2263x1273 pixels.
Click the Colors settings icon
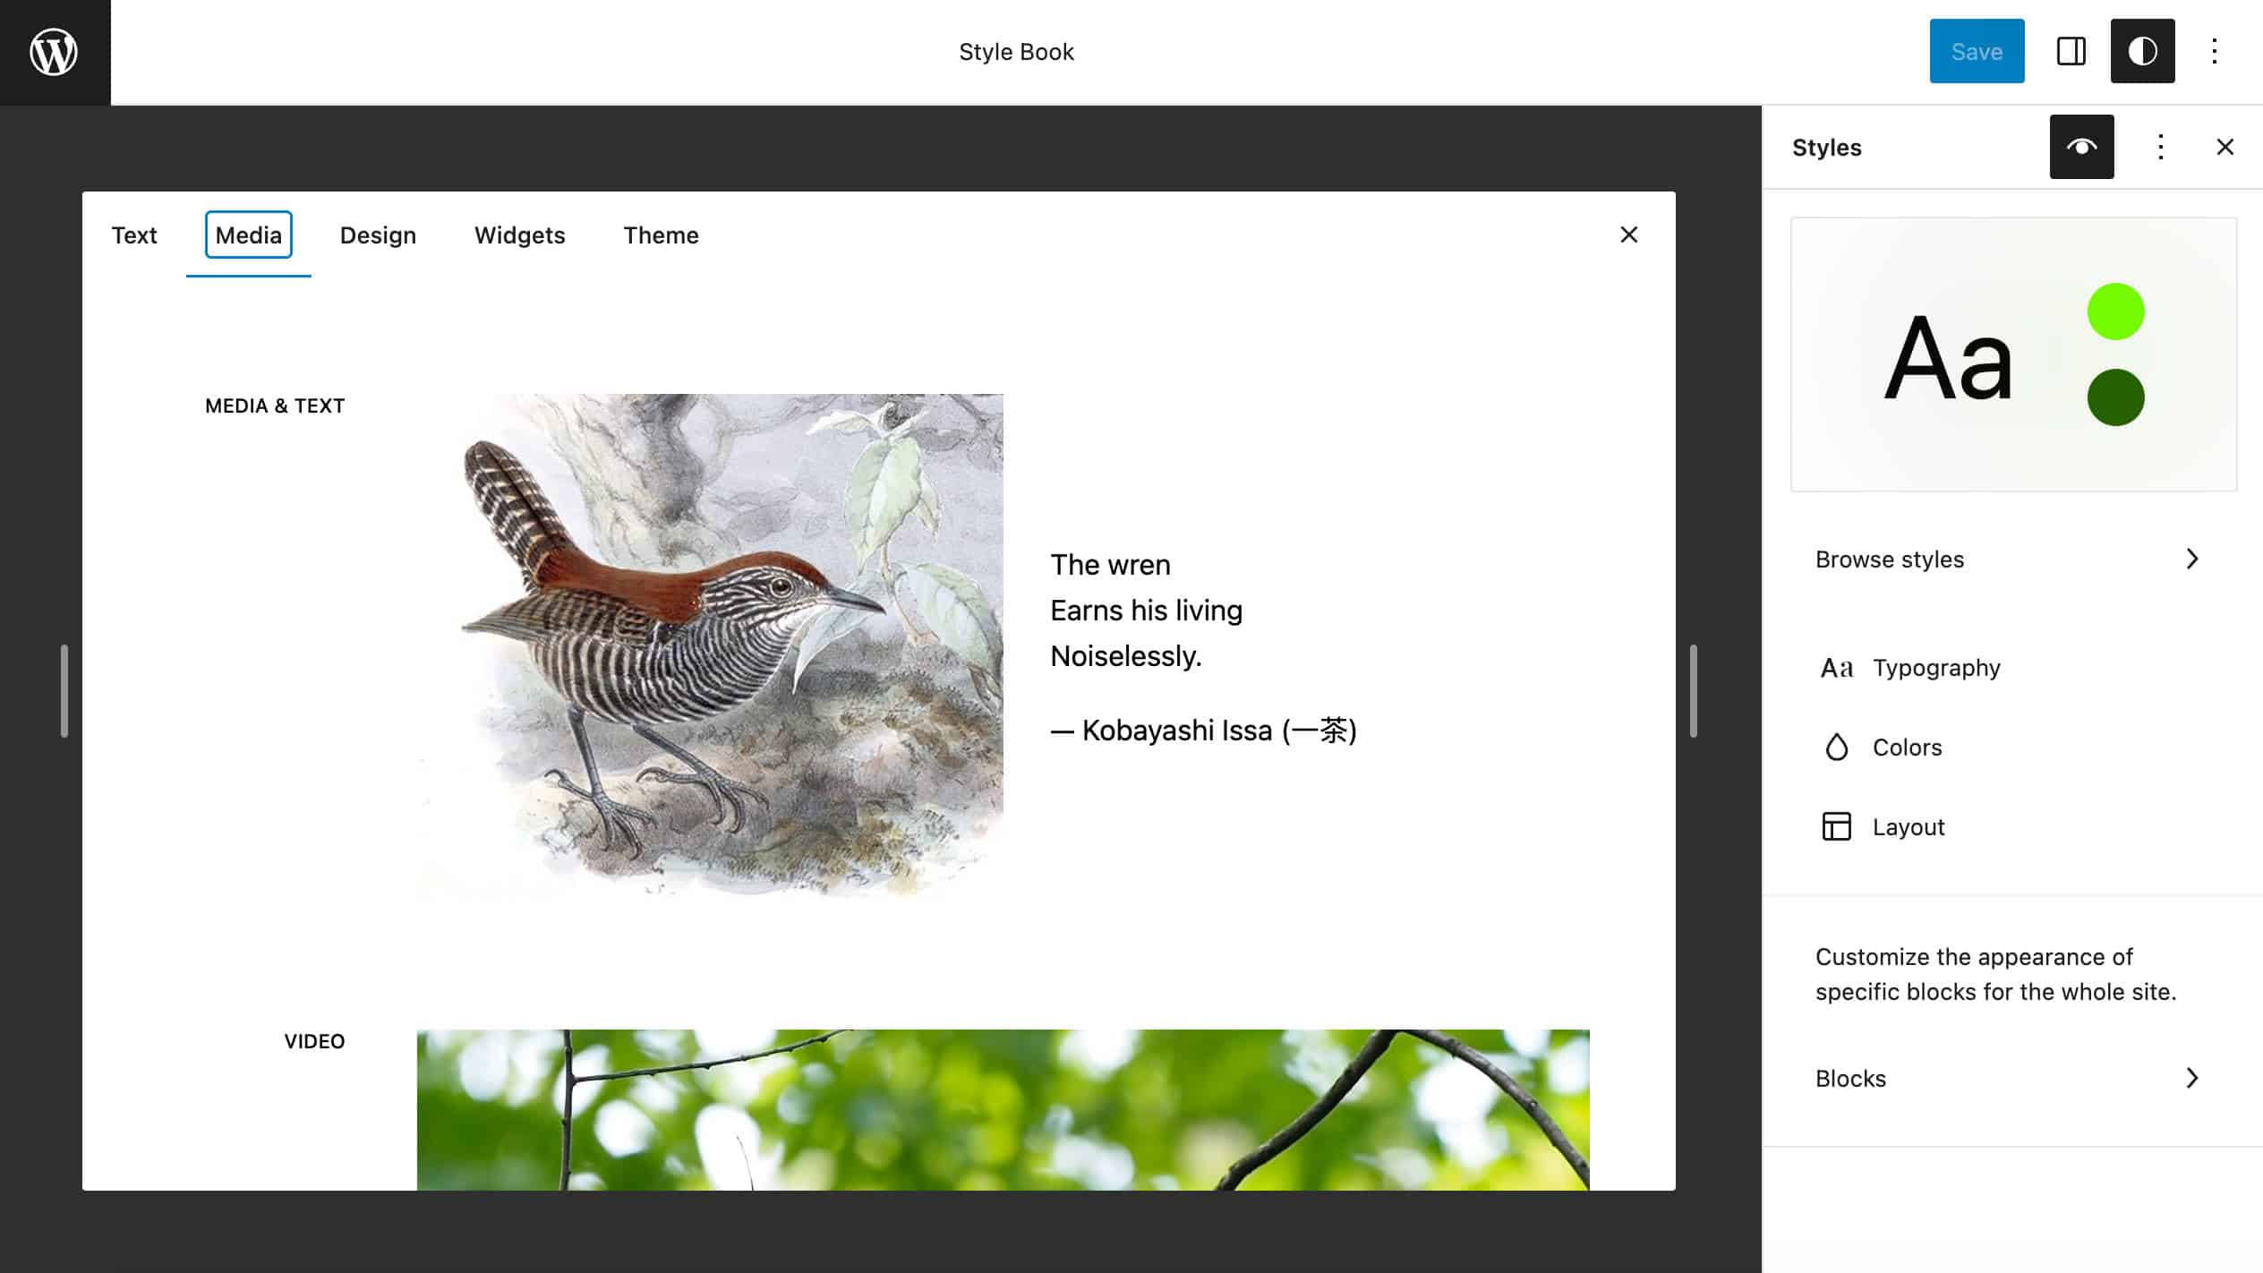[x=1836, y=746]
